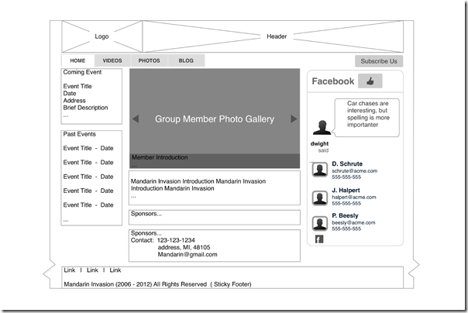Click the Past Events heading
The height and width of the screenshot is (313, 468).
click(x=79, y=134)
